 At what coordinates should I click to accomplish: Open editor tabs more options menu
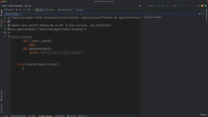[203, 10]
